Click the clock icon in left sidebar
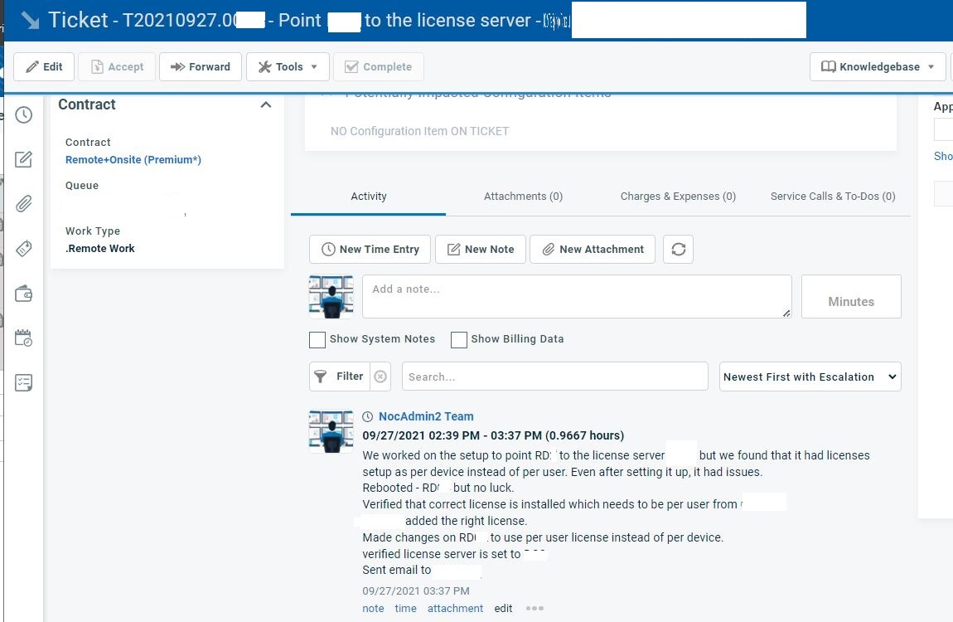 23,115
